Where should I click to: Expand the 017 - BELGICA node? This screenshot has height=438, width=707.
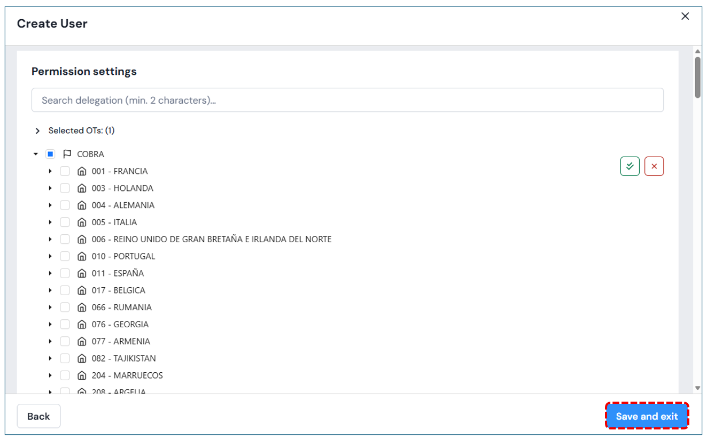pos(50,290)
